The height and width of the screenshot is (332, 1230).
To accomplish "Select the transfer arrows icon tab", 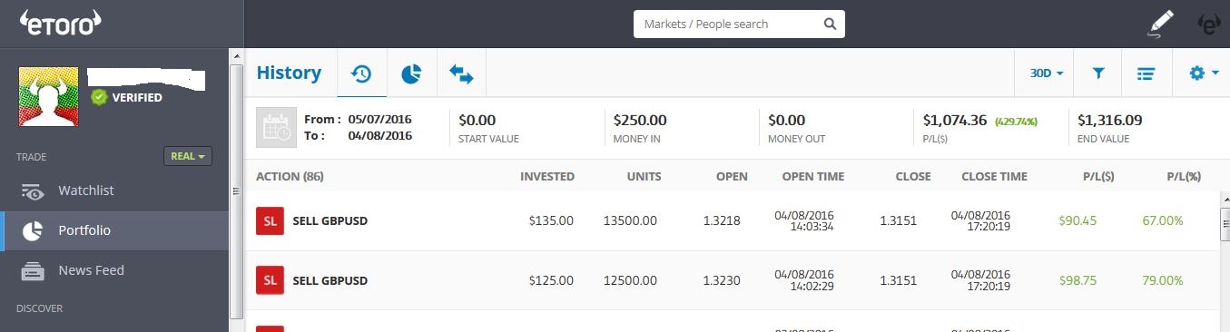I will click(461, 73).
